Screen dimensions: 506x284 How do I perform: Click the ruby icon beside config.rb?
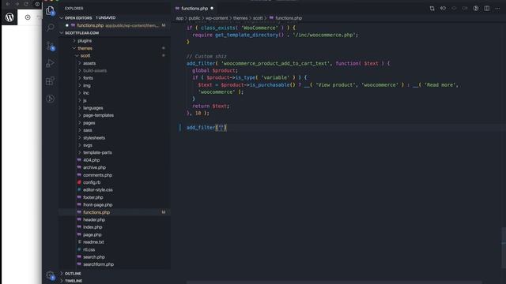79,182
